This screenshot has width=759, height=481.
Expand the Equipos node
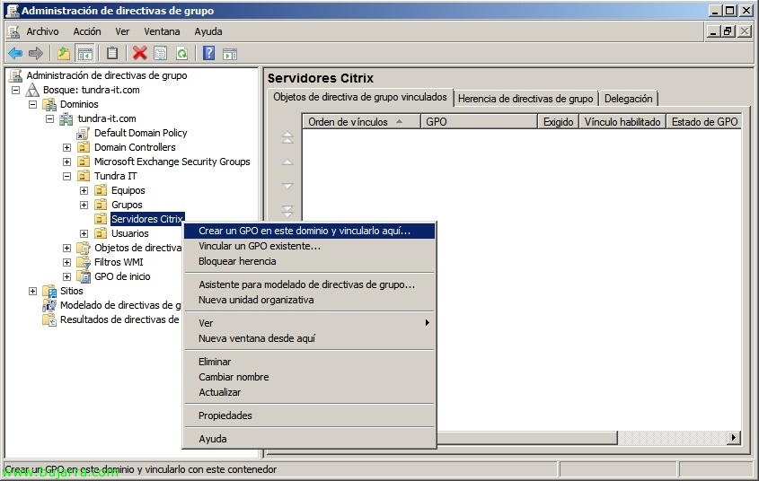coord(84,190)
